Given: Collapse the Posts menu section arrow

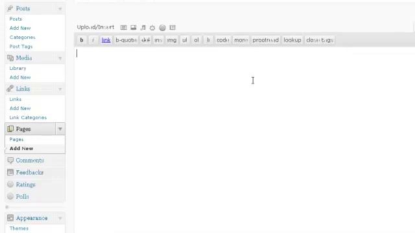Looking at the screenshot, I should pos(60,8).
